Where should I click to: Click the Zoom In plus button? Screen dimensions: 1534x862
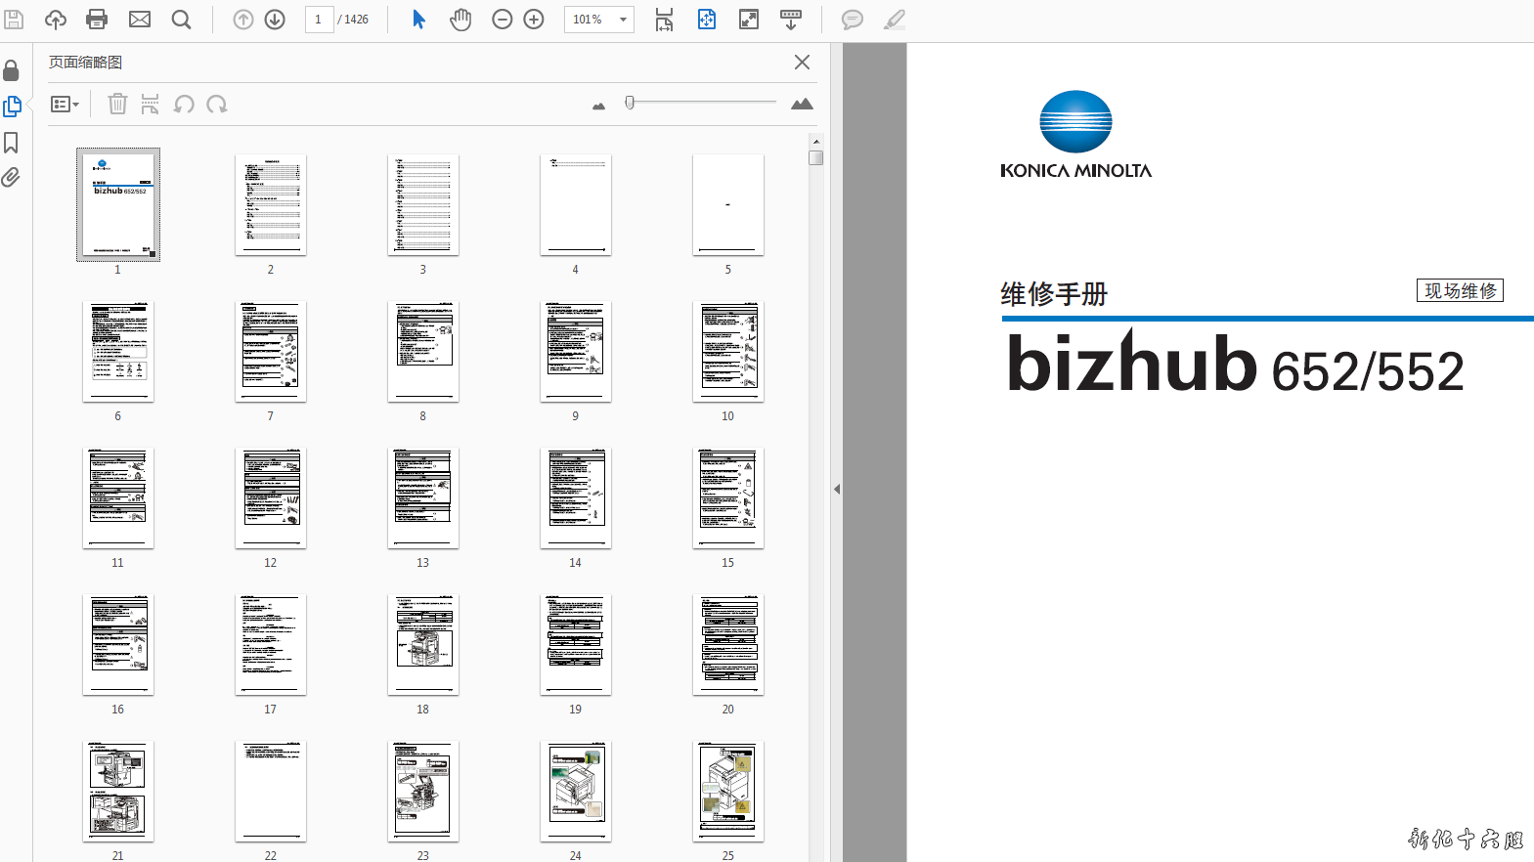point(534,20)
